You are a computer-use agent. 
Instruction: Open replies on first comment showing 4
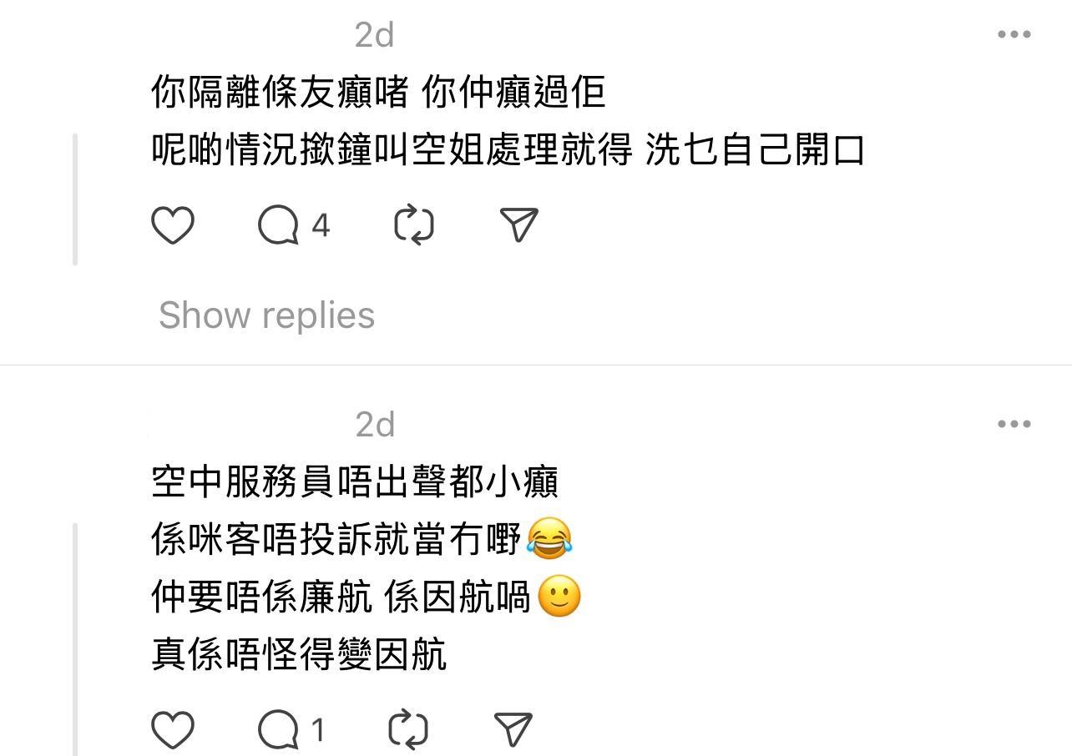click(x=279, y=225)
